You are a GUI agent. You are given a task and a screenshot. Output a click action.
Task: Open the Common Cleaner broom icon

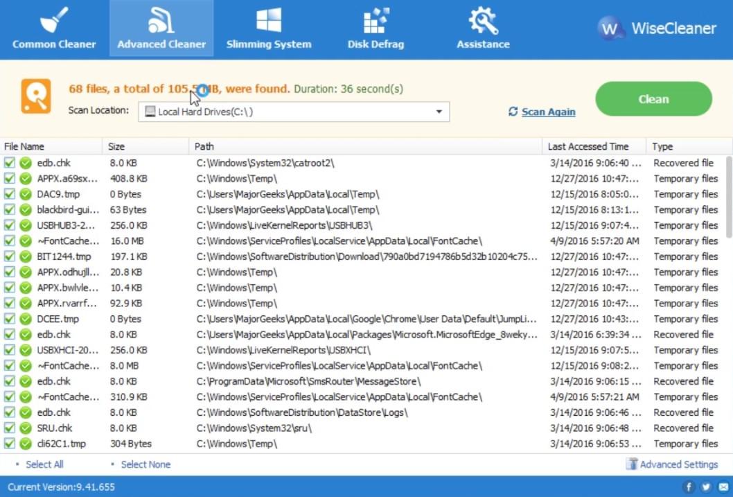click(x=54, y=21)
